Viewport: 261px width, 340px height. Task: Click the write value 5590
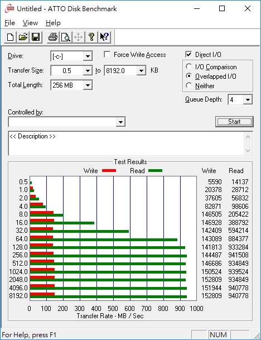pos(215,181)
